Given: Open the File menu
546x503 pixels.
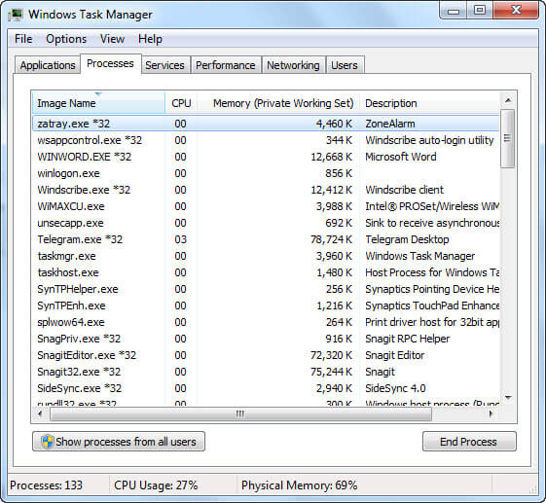Looking at the screenshot, I should 23,39.
